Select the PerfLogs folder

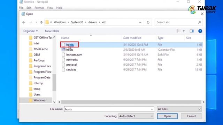point(37,60)
